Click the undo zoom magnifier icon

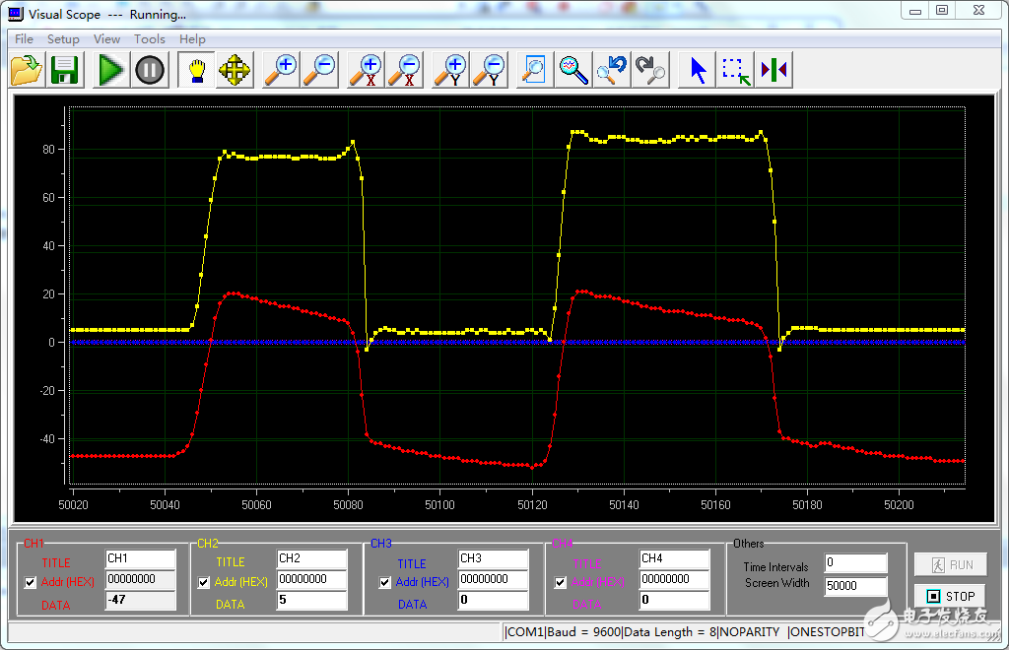coord(612,70)
